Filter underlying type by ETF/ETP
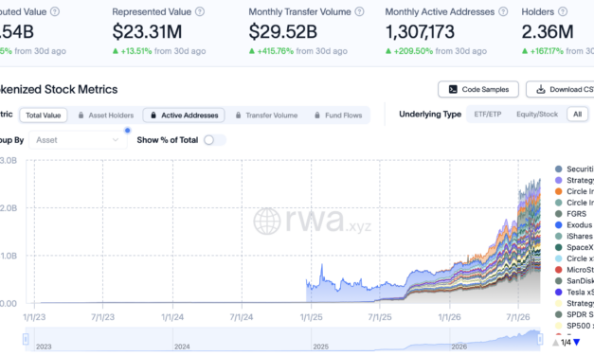 point(488,114)
